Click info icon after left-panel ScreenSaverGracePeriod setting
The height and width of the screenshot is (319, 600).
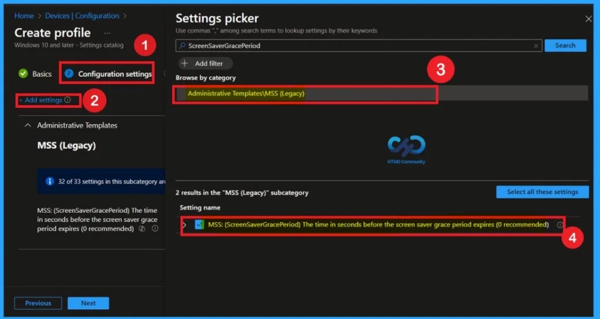(155, 229)
